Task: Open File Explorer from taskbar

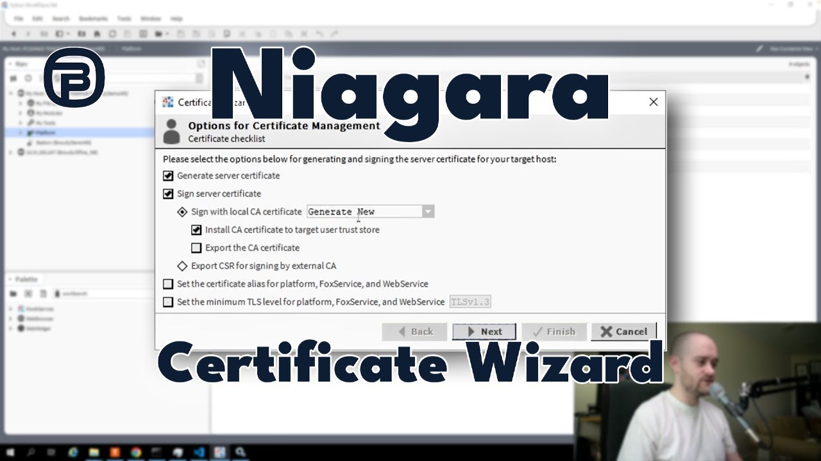Action: (94, 452)
